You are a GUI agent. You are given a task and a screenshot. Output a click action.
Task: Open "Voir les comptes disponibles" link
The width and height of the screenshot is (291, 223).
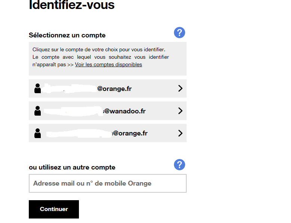[x=108, y=64]
